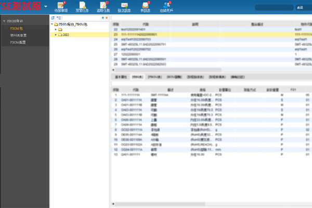This screenshot has height=208, width=312.
Task: Open the 新訊息 new messages icon
Action: click(x=146, y=7)
